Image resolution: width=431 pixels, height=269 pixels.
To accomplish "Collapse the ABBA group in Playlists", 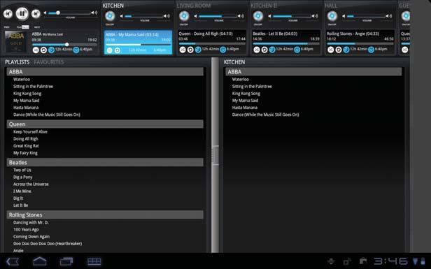I will coord(105,72).
